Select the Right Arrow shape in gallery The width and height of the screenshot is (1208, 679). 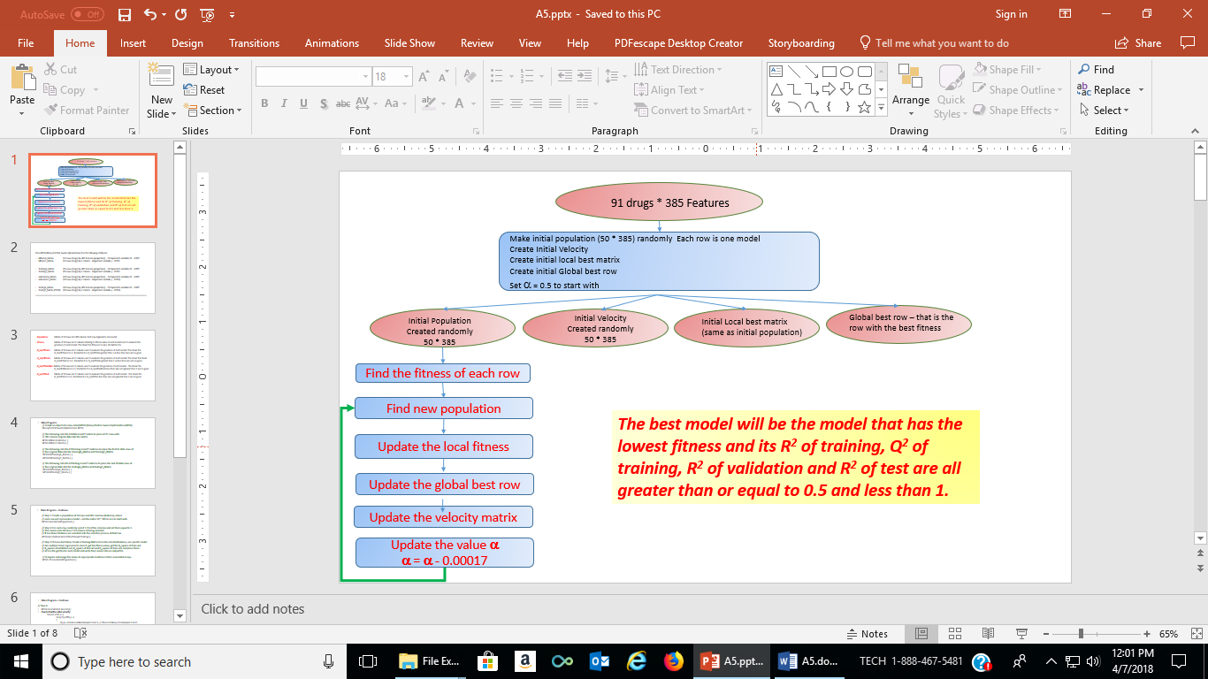point(829,89)
